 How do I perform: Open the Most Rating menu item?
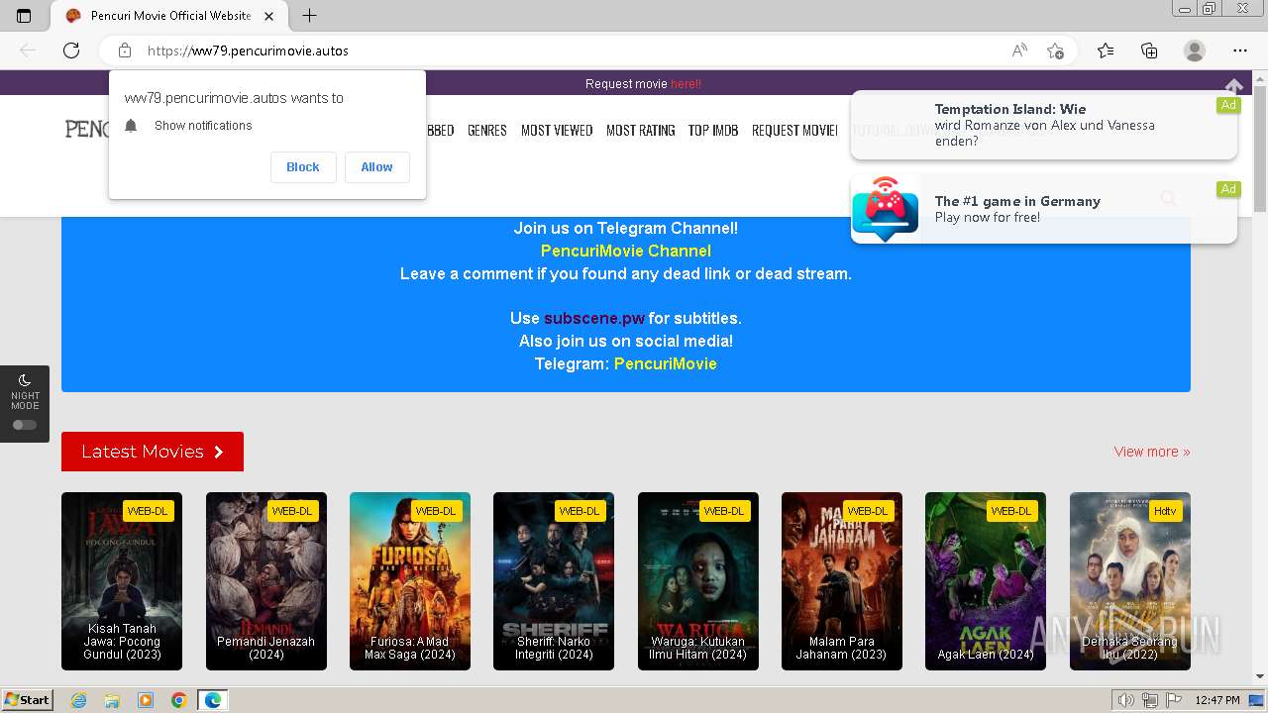640,131
